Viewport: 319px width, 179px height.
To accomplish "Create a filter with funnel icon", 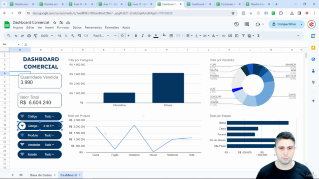I will click(243, 36).
